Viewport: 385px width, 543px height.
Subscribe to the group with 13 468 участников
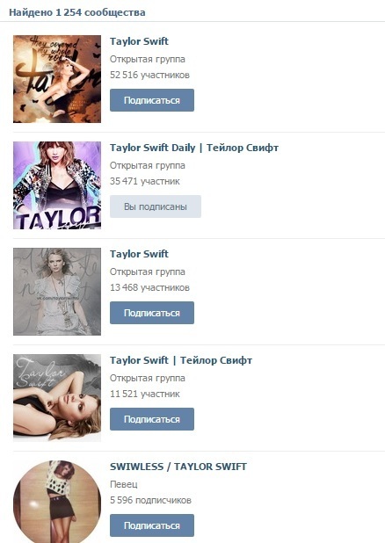coord(152,313)
